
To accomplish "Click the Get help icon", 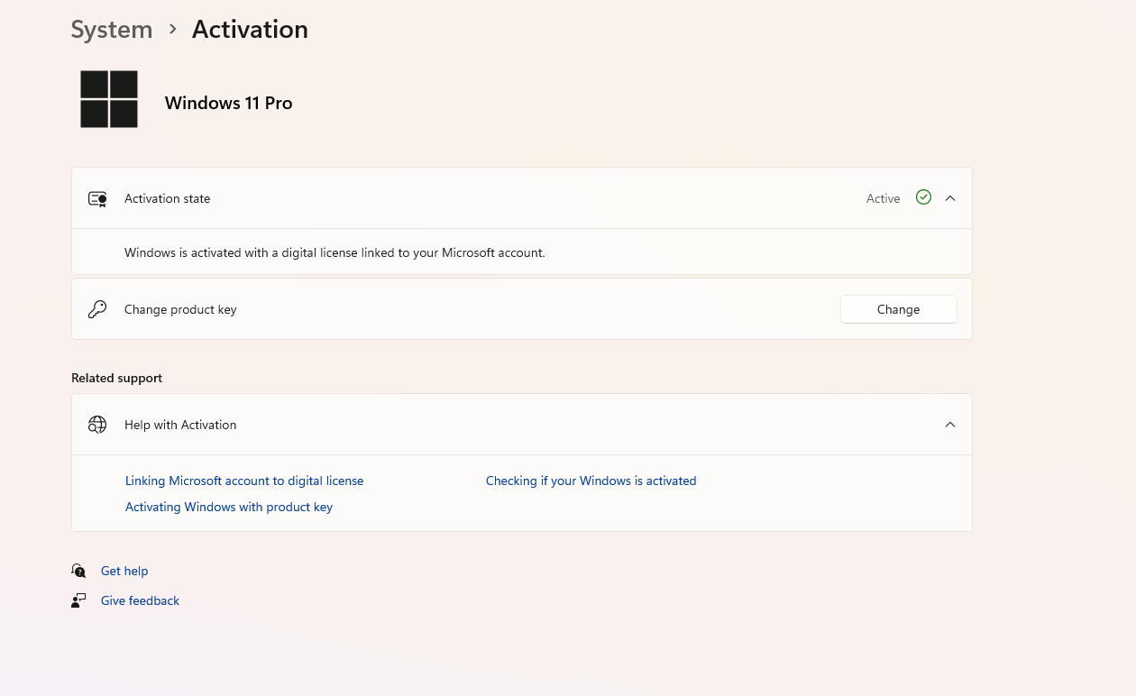I will [x=78, y=571].
